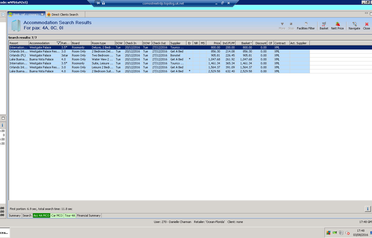Click the green network card tray icon
The height and width of the screenshot is (238, 372).
click(335, 233)
